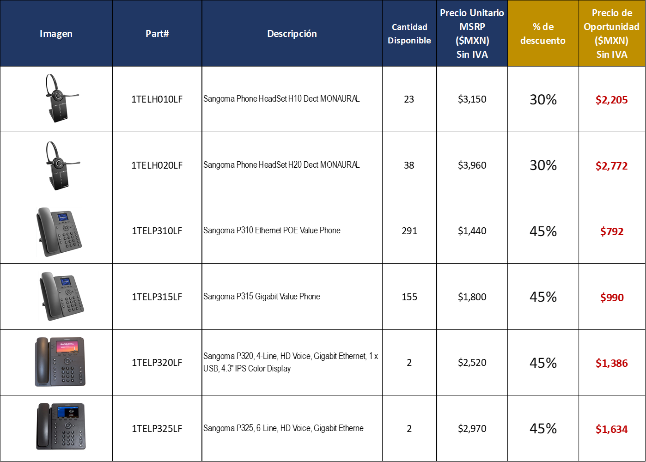Click the HeadSet H10 Dect MONAURAL description

(281, 99)
